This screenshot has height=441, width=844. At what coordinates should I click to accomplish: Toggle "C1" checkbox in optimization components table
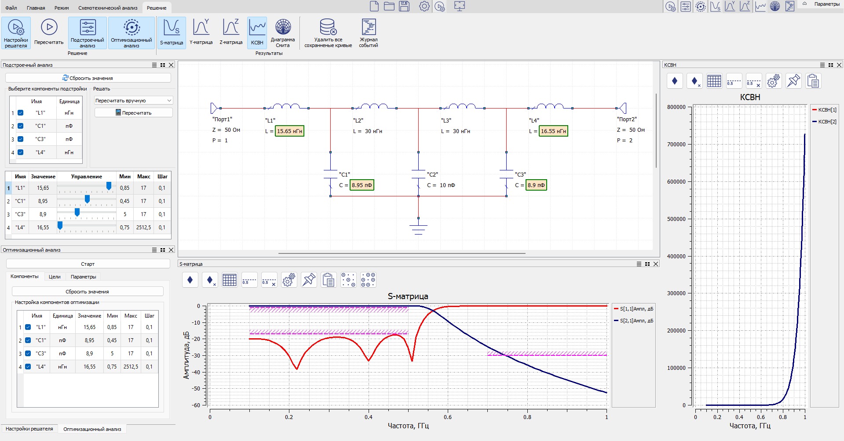coord(28,340)
